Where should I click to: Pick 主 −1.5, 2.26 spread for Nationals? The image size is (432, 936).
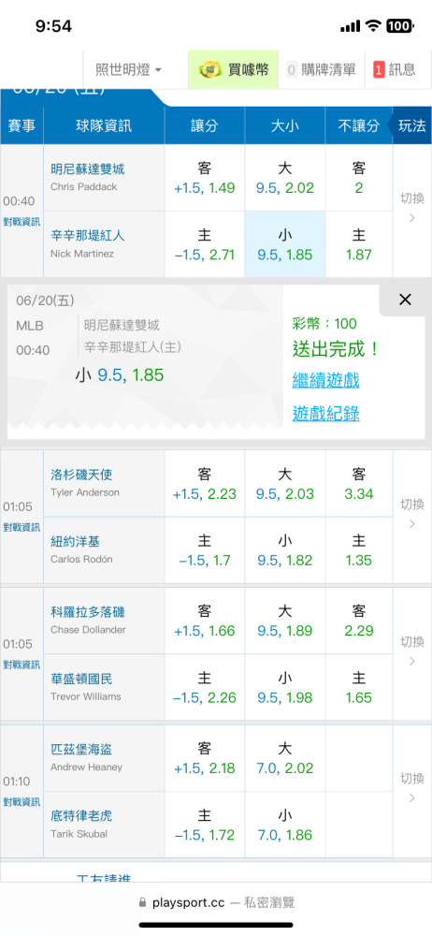click(205, 688)
